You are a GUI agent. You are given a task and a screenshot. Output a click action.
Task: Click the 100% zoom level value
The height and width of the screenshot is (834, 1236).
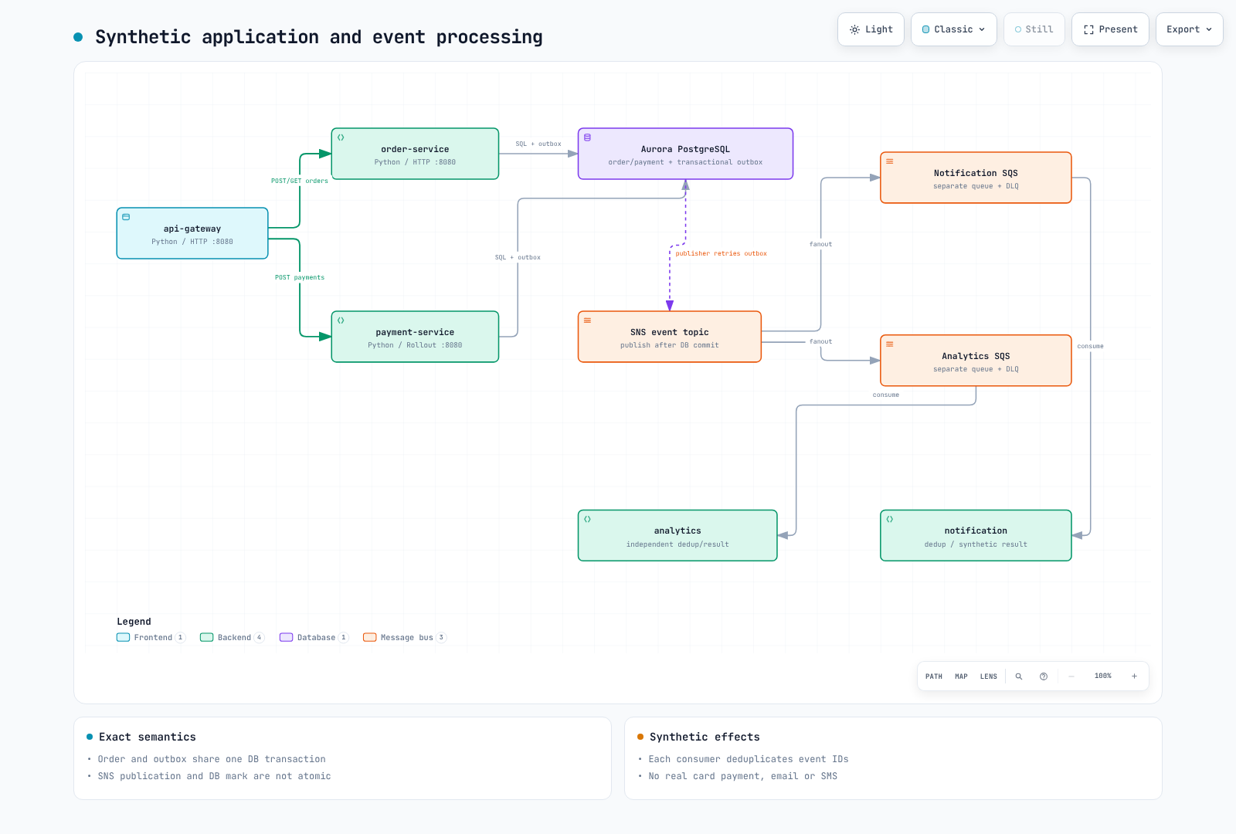(1102, 676)
